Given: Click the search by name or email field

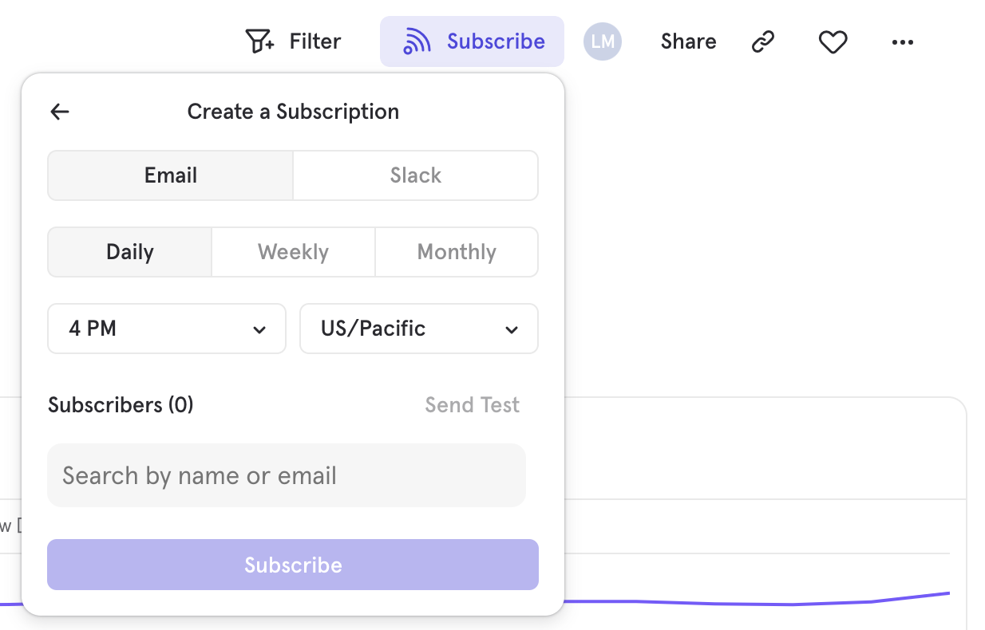Looking at the screenshot, I should click(287, 474).
